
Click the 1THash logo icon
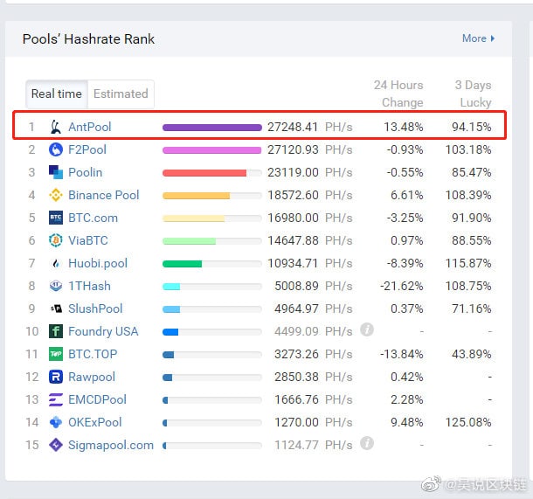point(56,286)
